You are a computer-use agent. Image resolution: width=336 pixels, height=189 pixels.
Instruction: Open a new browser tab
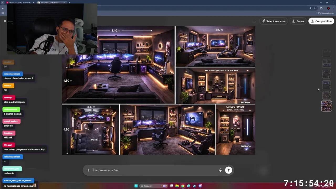70,3
